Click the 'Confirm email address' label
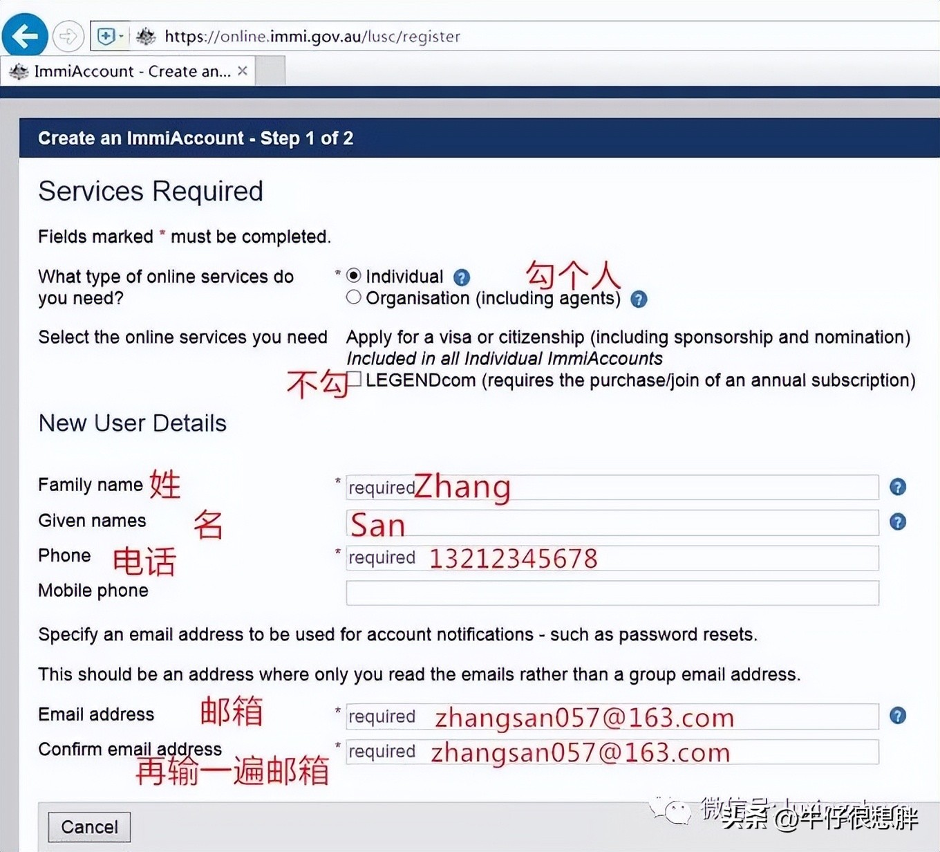The height and width of the screenshot is (852, 940). pos(130,749)
